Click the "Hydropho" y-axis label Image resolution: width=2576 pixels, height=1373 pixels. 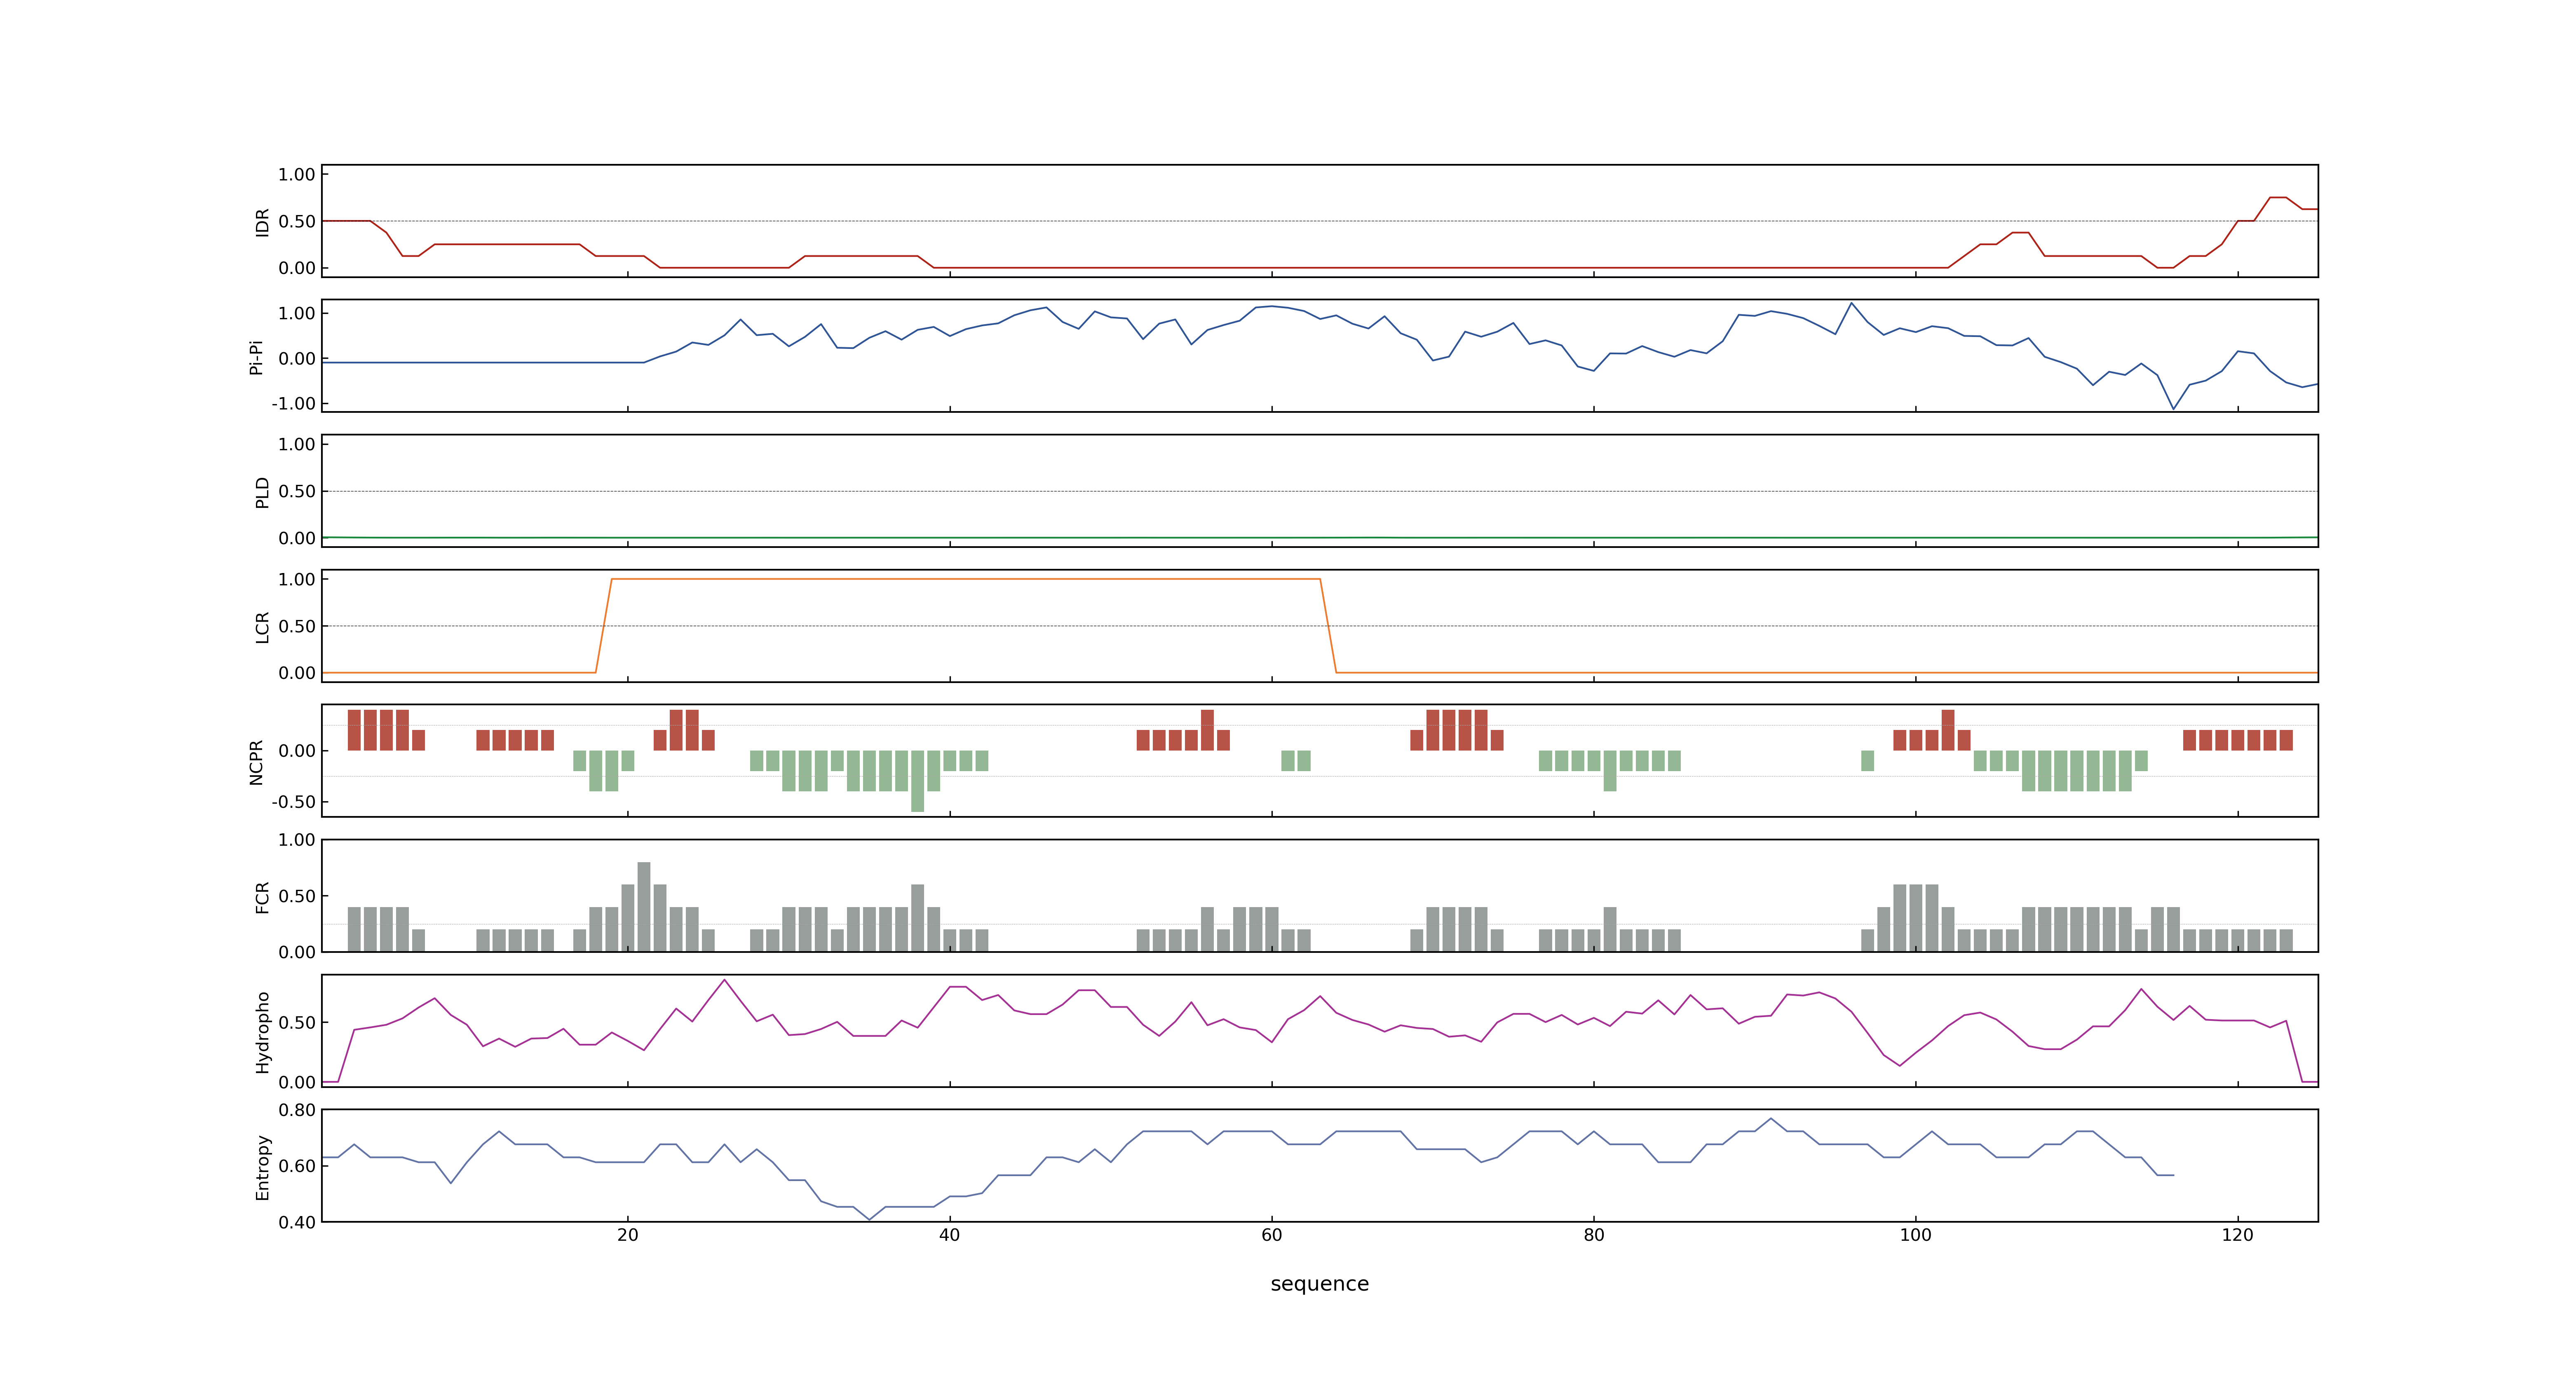(263, 1032)
